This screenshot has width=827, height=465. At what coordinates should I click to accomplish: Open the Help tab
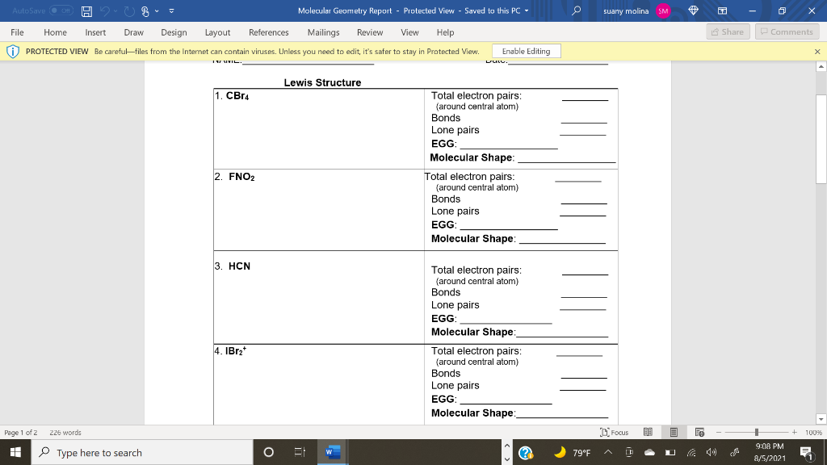click(x=446, y=32)
